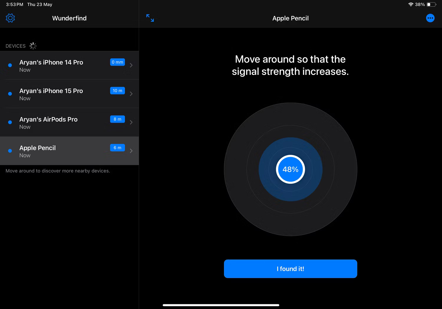
Task: Toggle the blue status dot beside Apple Pencil
Action: [10, 151]
